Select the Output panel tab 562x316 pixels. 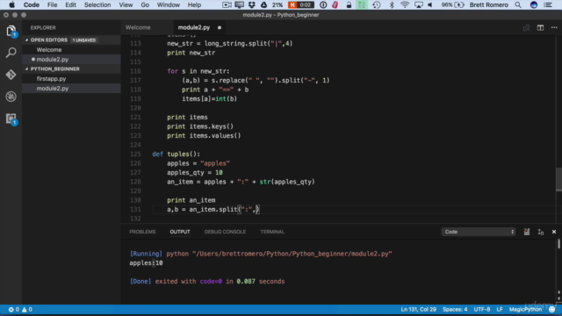point(180,232)
